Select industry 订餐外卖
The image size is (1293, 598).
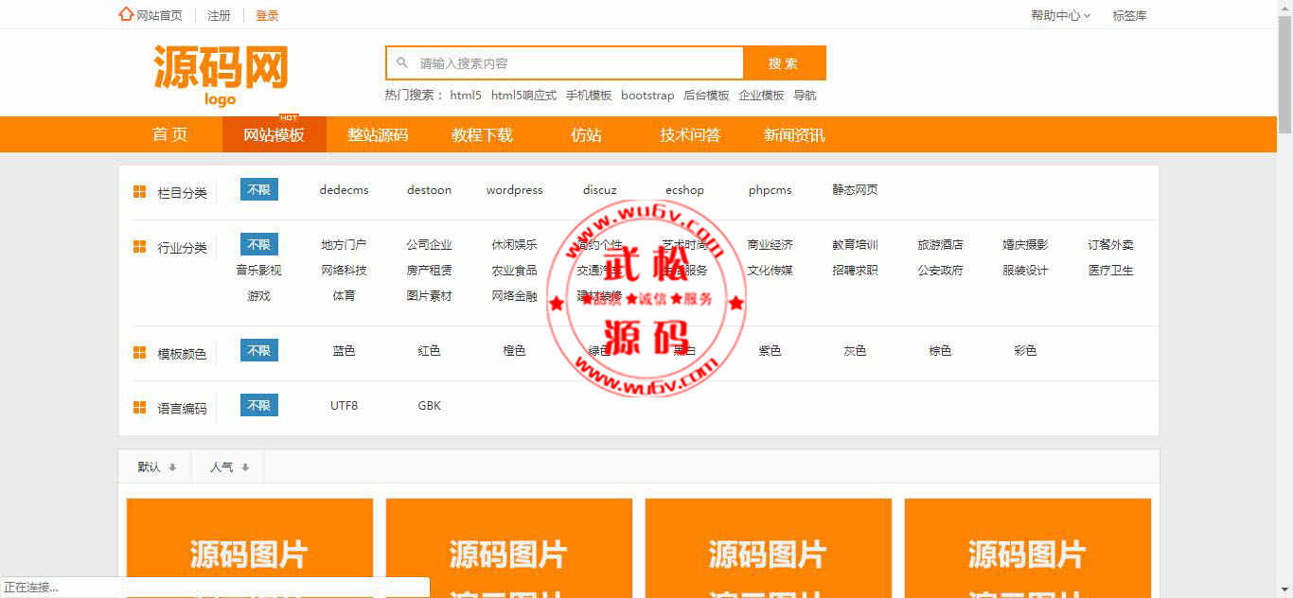1110,245
